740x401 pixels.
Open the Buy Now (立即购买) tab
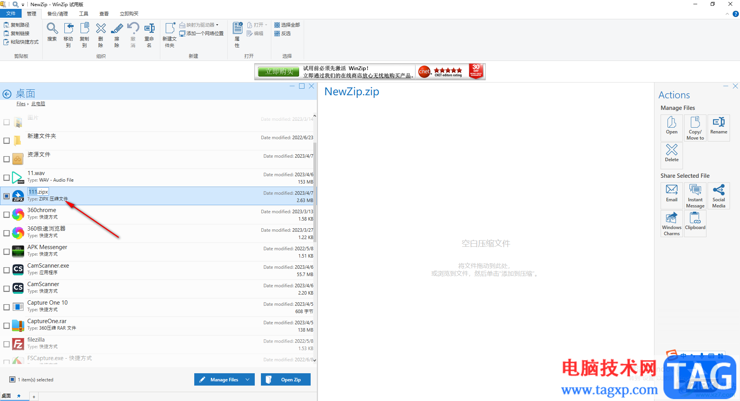[x=129, y=13]
